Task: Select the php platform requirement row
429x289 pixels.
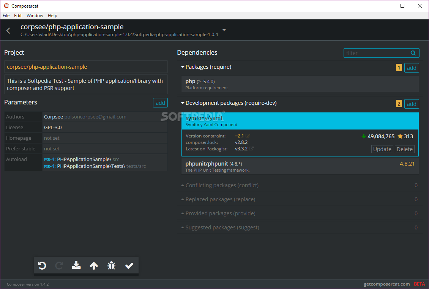Action: tap(300, 84)
